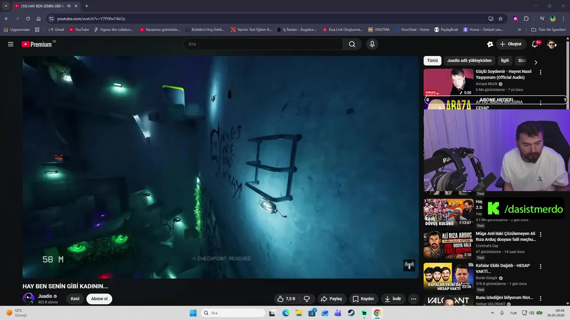Screen dimensions: 570x320
Task: Click the Abone ol subscribe button
Action: (99, 299)
